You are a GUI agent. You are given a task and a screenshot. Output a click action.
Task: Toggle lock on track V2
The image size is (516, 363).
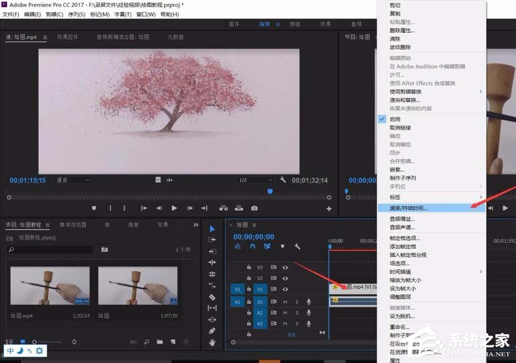coord(249,278)
